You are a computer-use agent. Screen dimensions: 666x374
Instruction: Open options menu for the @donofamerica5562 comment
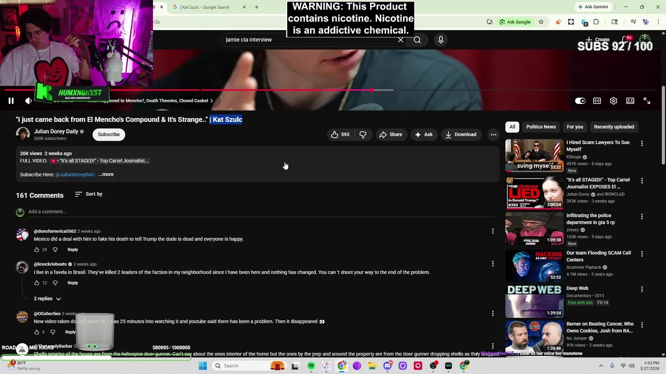tap(493, 231)
